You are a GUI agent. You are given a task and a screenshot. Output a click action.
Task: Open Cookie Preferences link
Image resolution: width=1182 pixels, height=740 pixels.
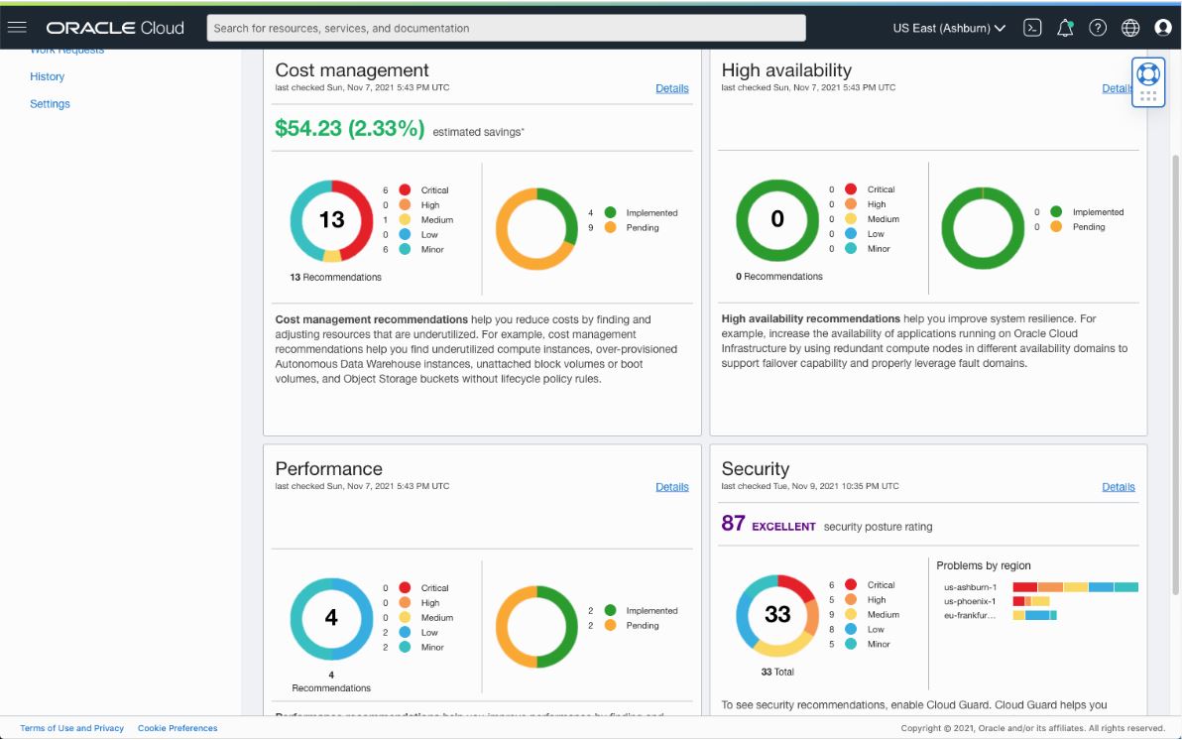click(177, 728)
